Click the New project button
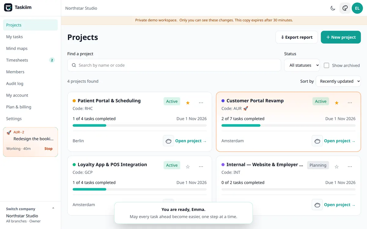This screenshot has width=367, height=229. pos(341,37)
